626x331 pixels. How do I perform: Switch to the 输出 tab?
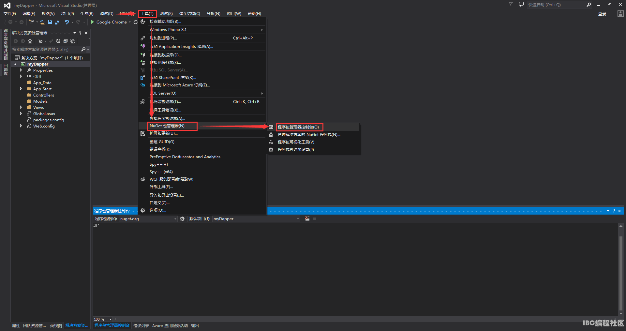pos(195,326)
